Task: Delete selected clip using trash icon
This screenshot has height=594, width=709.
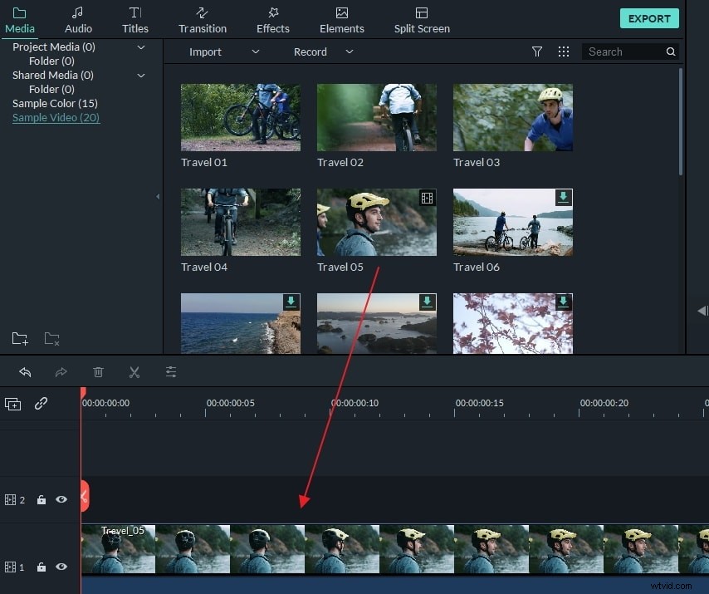Action: pos(98,371)
